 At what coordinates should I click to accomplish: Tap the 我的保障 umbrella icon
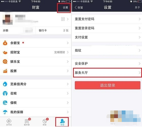pos(5,112)
